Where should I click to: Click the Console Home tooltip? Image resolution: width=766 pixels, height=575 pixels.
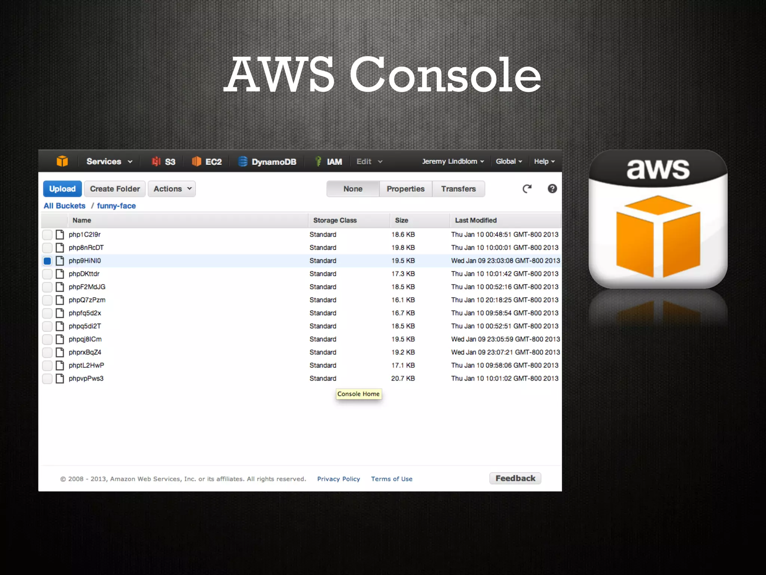point(359,394)
